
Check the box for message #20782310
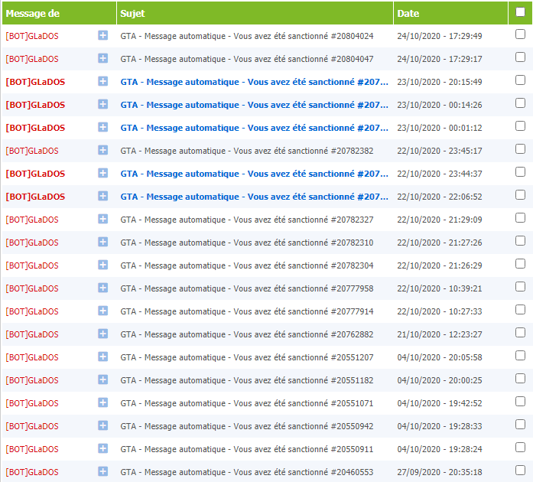click(x=520, y=241)
